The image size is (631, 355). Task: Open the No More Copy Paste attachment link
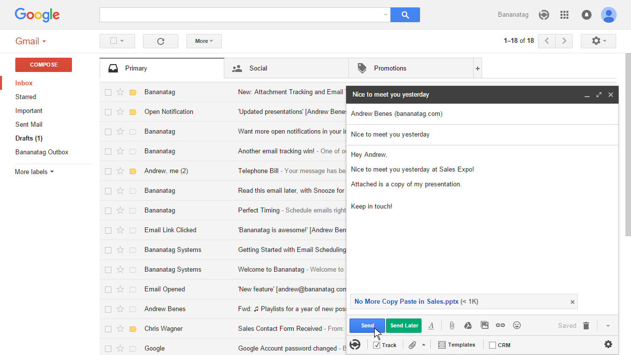(407, 302)
